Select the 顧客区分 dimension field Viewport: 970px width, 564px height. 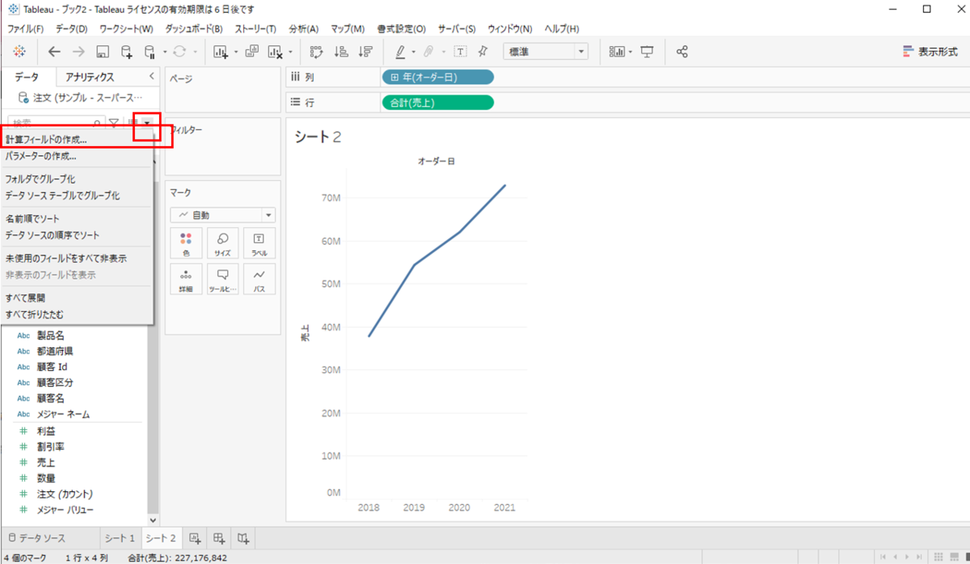[x=56, y=382]
